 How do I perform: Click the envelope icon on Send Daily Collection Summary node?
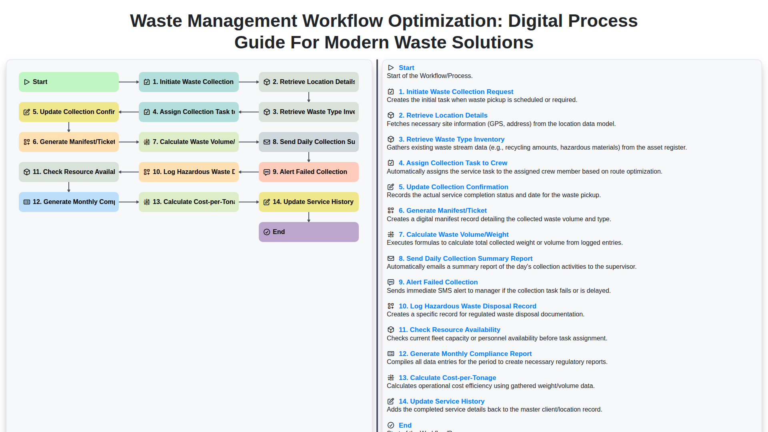click(x=266, y=142)
